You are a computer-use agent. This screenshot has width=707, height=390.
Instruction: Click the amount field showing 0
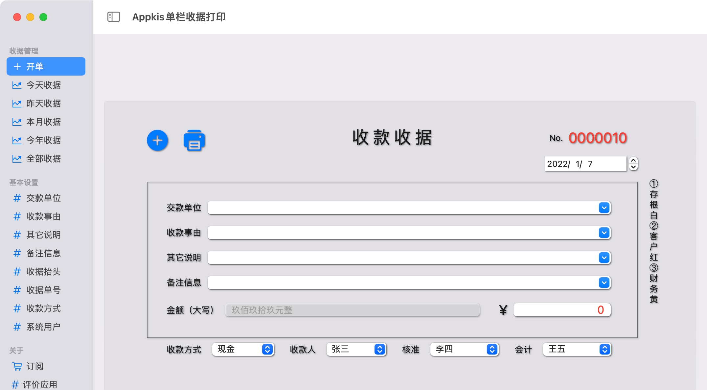(x=562, y=309)
